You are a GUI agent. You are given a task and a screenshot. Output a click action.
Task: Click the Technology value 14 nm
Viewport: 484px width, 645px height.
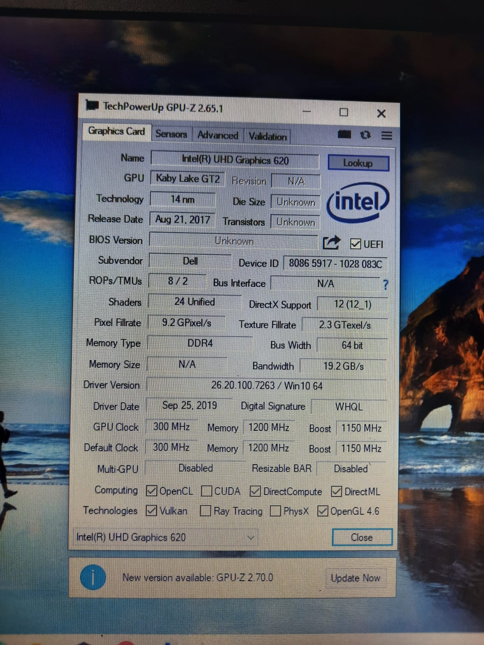(x=183, y=199)
